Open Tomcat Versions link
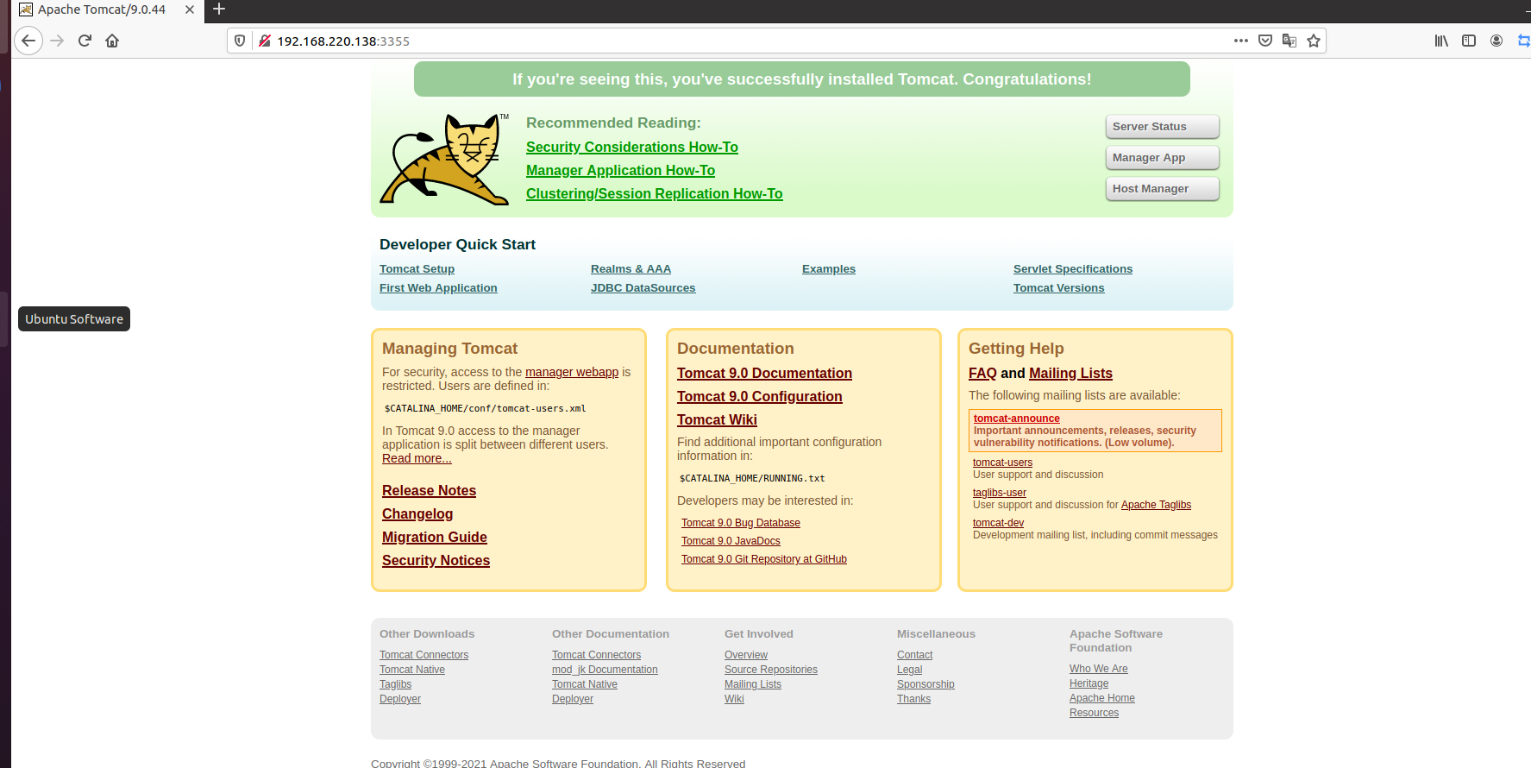Screen dimensions: 1531x768 [1058, 288]
